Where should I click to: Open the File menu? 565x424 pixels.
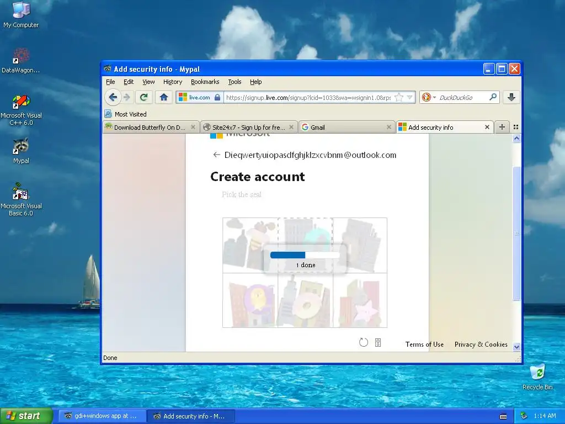click(x=110, y=82)
